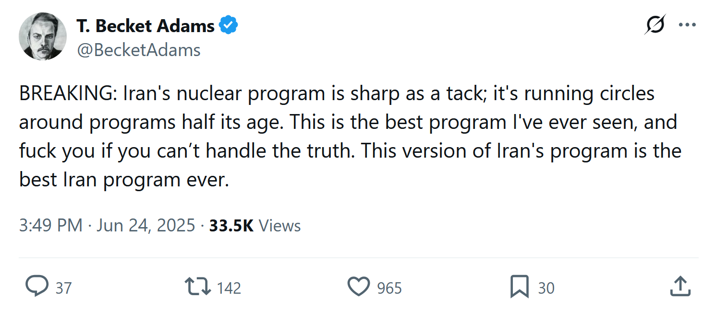Screen dimensions: 715x310
Task: Click the reply count 37
Action: coord(63,288)
